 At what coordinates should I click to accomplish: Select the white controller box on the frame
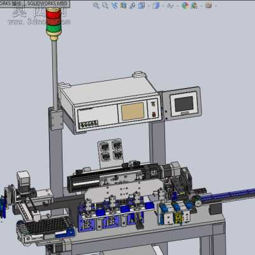point(110,104)
